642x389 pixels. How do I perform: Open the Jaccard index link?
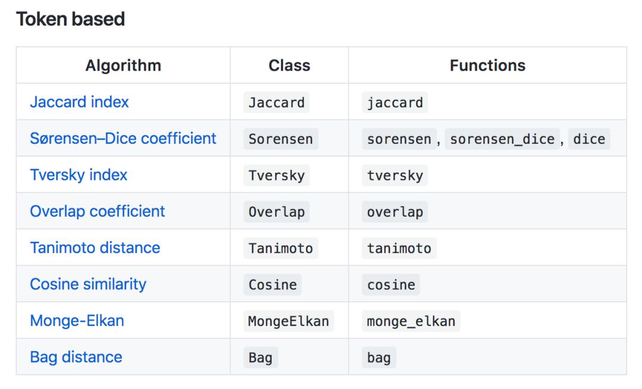click(79, 102)
